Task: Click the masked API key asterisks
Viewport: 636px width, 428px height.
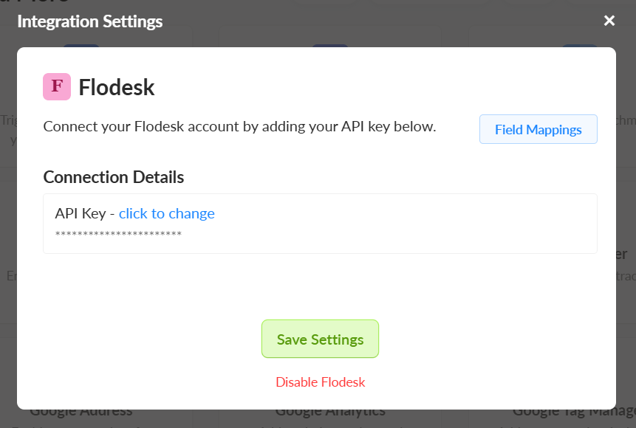Action: 118,234
